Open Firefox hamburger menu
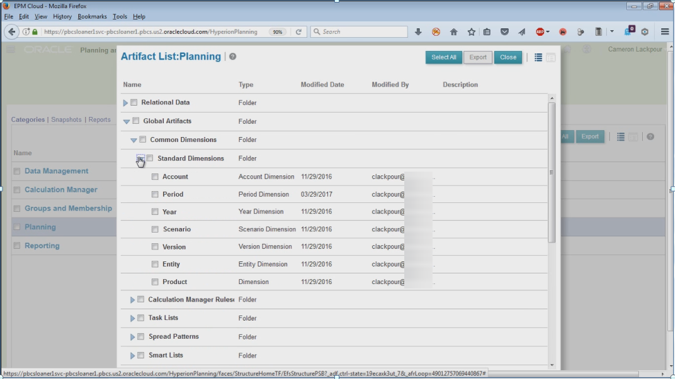The image size is (675, 379). point(665,32)
